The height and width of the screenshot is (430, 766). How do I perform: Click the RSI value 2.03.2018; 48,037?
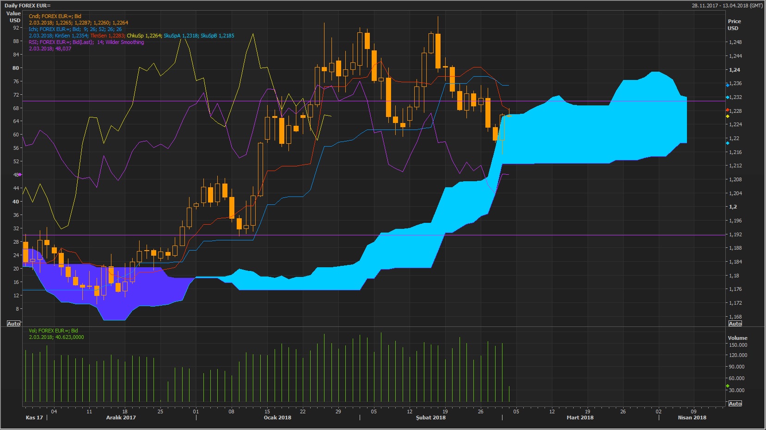50,49
